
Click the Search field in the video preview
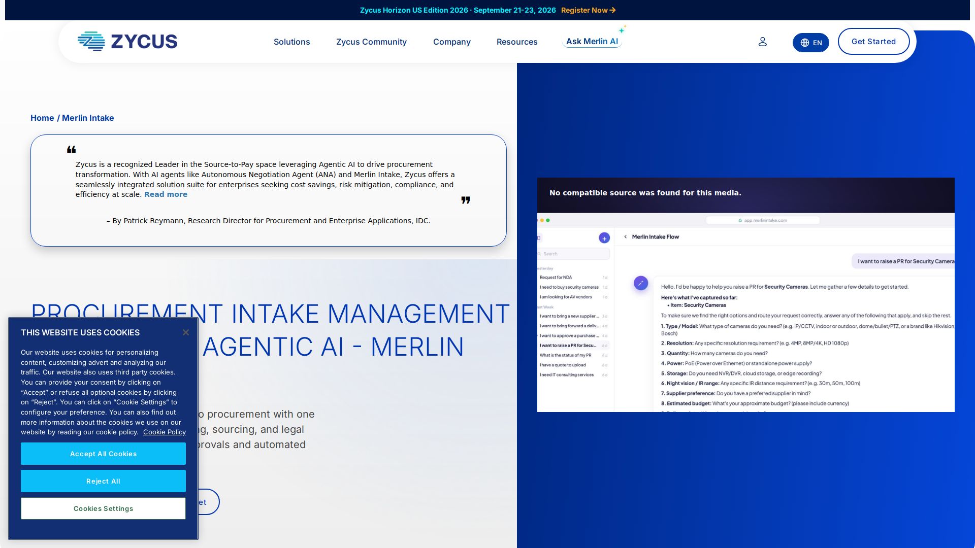574,254
